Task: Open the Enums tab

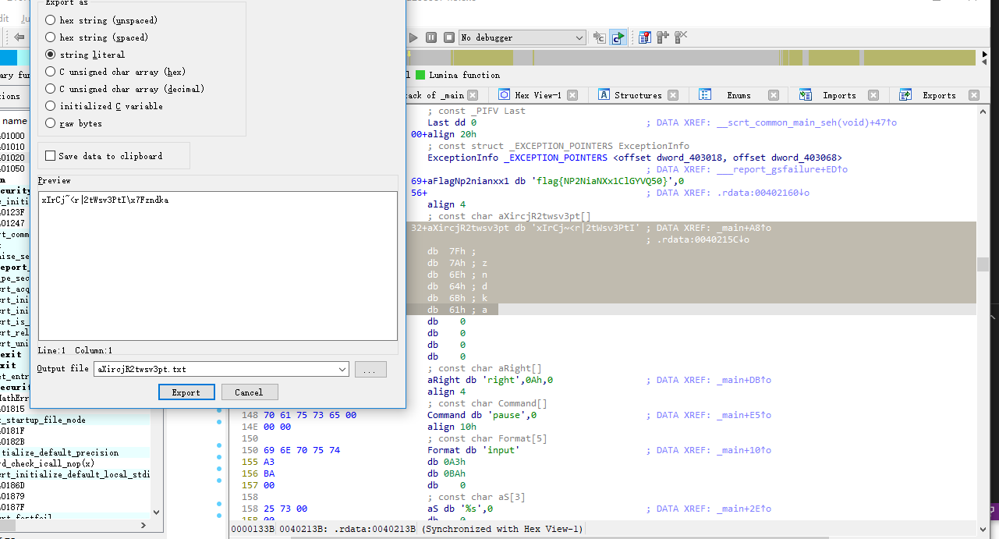Action: point(738,95)
